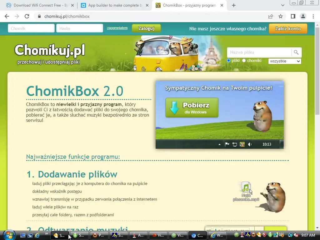Viewport: 320px width, 240px height.
Task: Click the 9:07 AM taskbar clock
Action: tap(308, 235)
